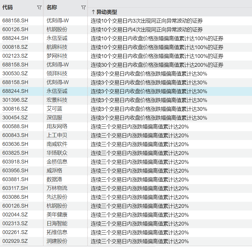252x247 pixels.
Task: Open stock code 603956.SH
Action: [x=15, y=171]
